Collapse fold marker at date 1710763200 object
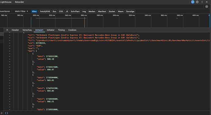The image size is (211, 115). click(x=9, y=86)
